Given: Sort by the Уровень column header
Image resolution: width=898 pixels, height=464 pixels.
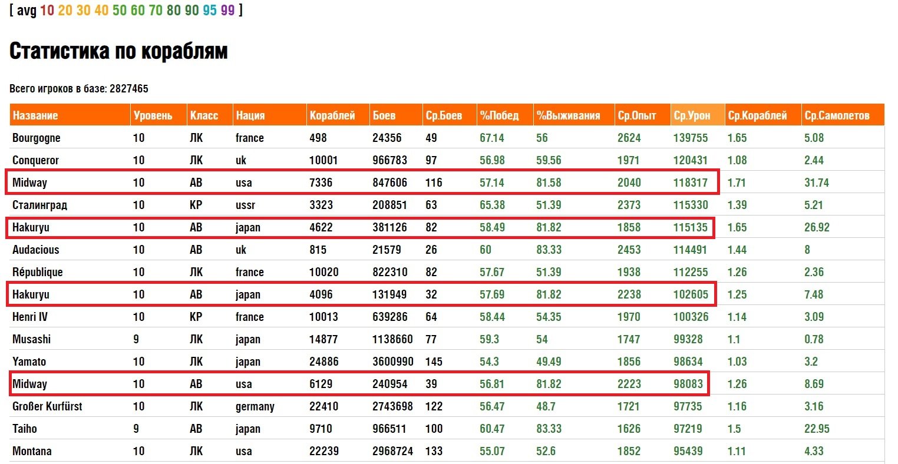Looking at the screenshot, I should point(153,115).
